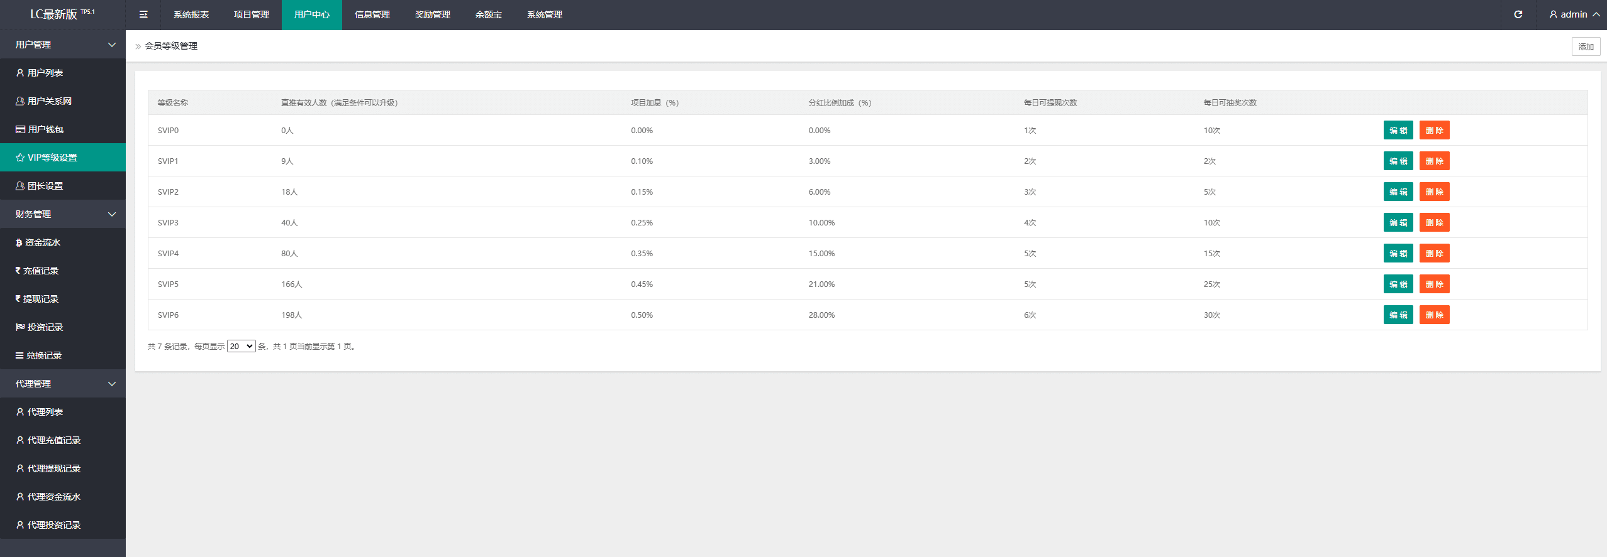Delete the SVIP4 level
The width and height of the screenshot is (1607, 557).
coord(1434,253)
